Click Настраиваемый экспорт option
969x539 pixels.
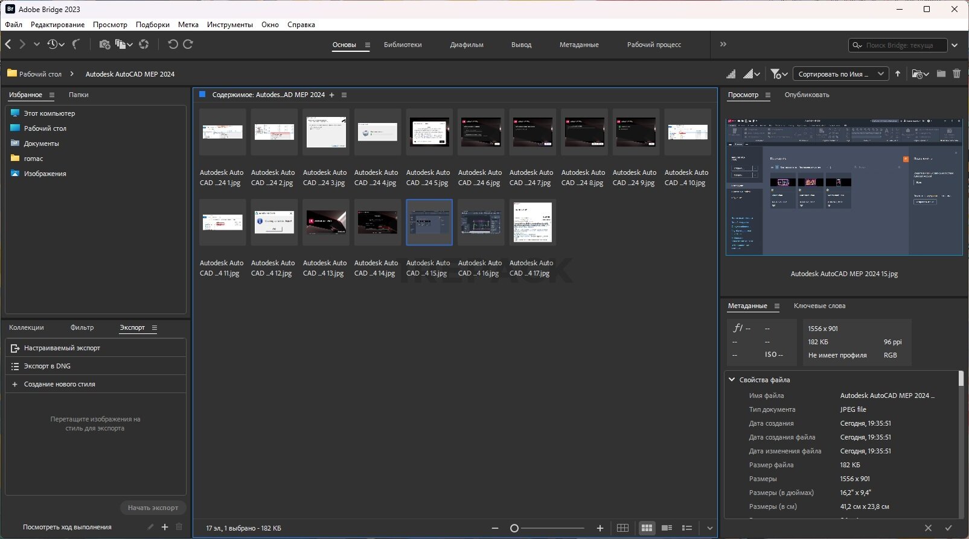click(x=62, y=348)
